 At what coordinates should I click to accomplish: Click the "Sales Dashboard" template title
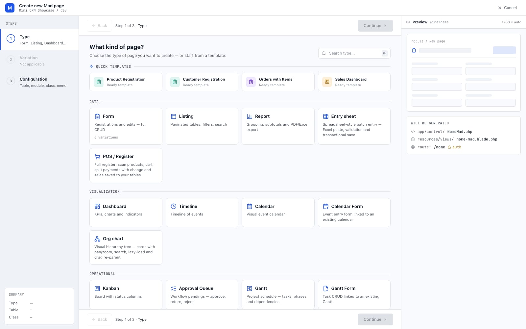[x=351, y=79]
